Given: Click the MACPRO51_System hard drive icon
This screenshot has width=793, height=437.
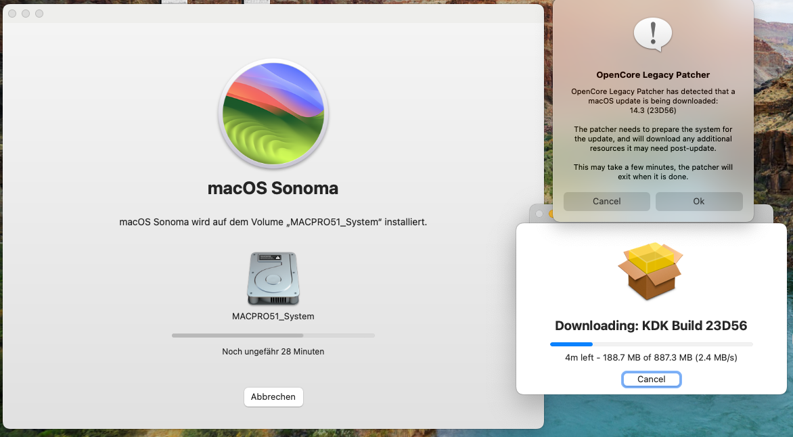Looking at the screenshot, I should click(273, 279).
